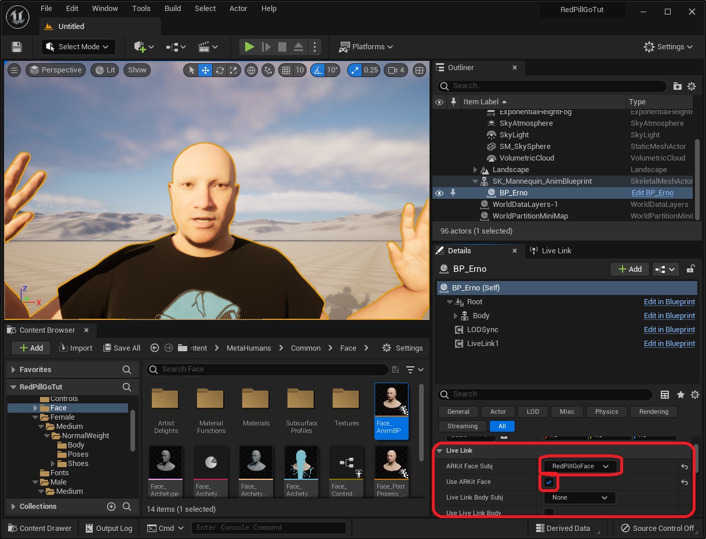Open the Build menu
The image size is (706, 539).
(x=173, y=9)
